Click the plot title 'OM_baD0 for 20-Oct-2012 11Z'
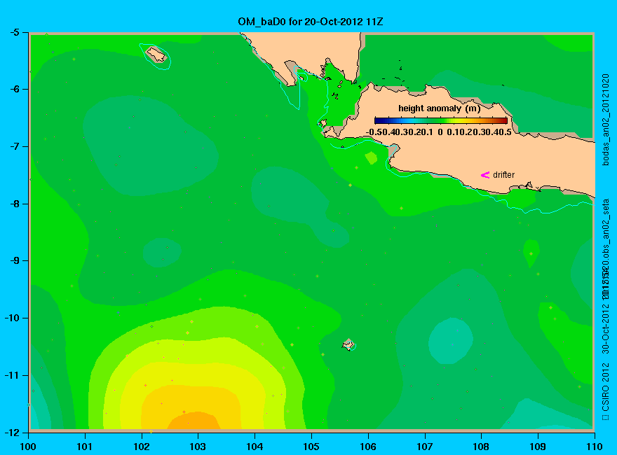The height and width of the screenshot is (455, 617). (310, 22)
